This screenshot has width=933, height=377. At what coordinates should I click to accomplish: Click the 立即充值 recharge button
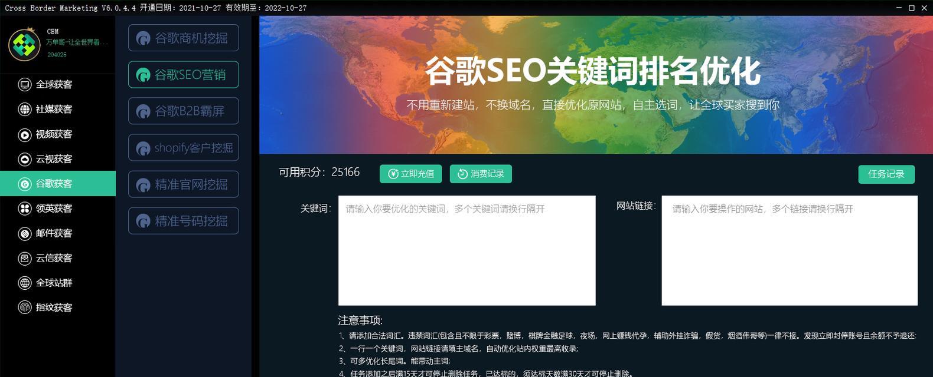tap(410, 174)
